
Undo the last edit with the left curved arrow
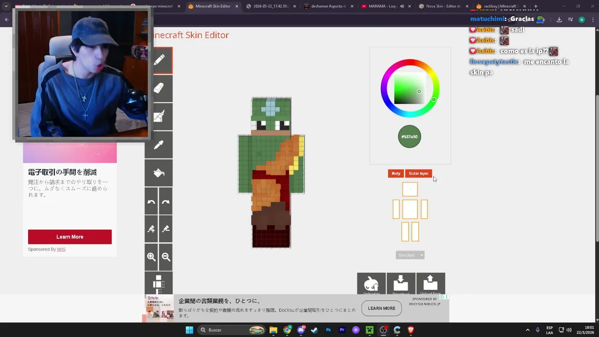click(151, 201)
